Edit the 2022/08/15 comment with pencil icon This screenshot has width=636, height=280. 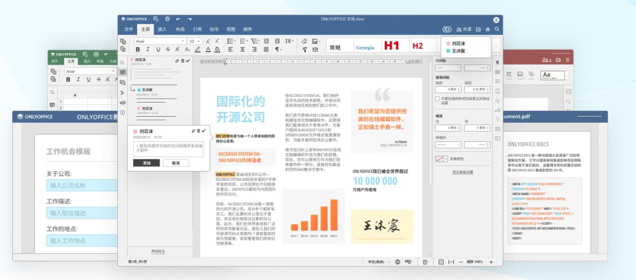194,131
